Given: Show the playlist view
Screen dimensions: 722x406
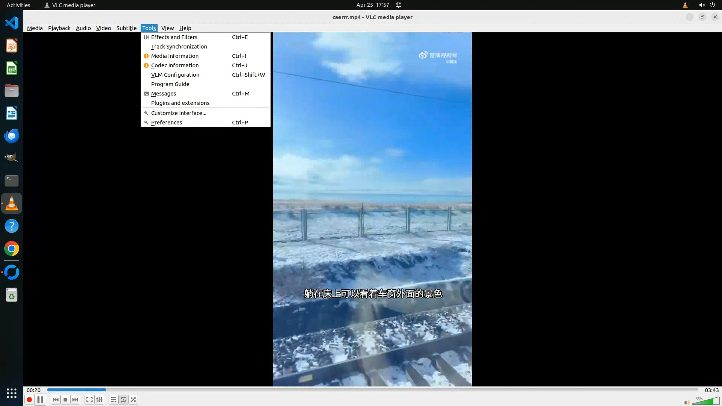Looking at the screenshot, I should pos(113,400).
